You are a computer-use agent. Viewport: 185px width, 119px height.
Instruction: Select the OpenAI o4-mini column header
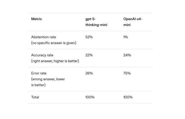(x=133, y=22)
